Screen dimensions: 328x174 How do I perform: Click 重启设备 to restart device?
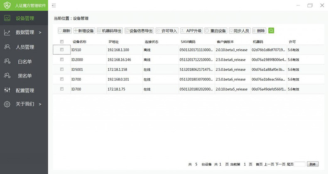[x=215, y=31]
